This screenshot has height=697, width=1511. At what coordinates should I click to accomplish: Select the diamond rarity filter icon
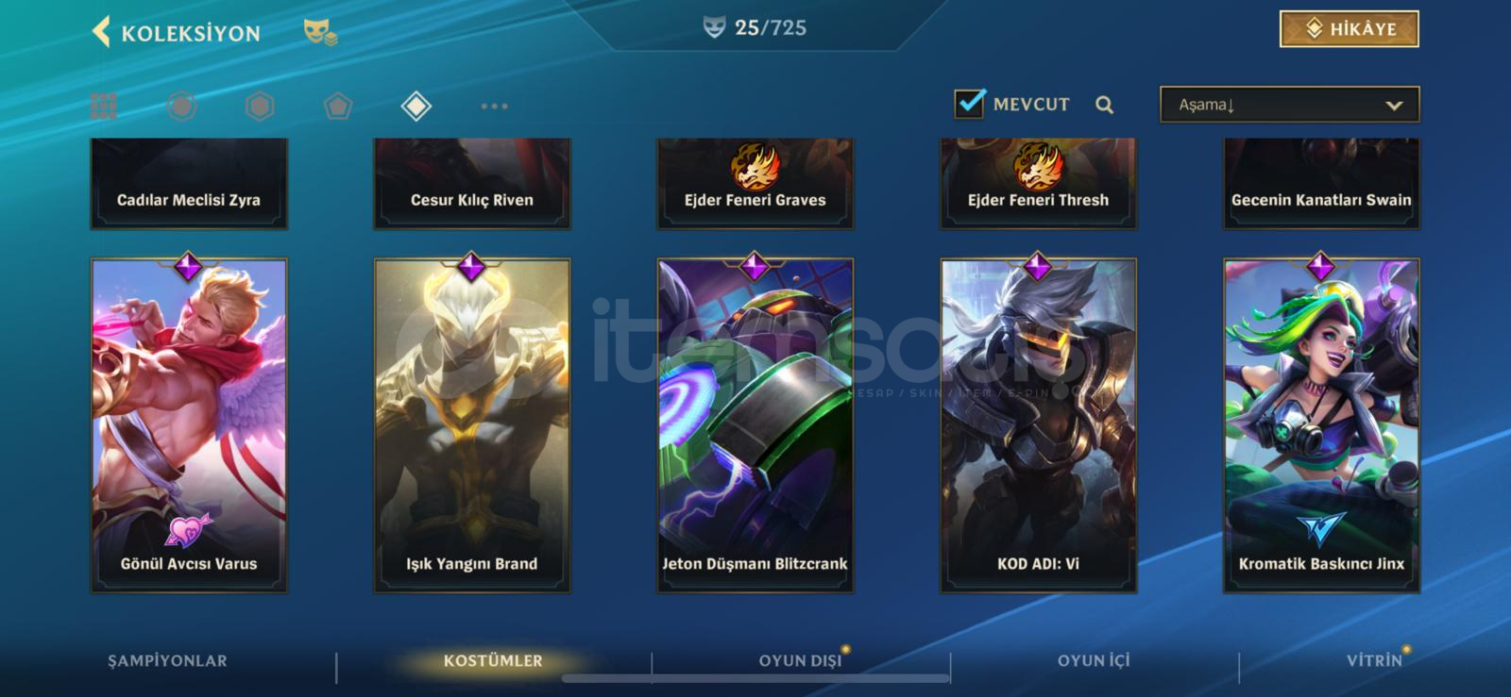coord(416,106)
